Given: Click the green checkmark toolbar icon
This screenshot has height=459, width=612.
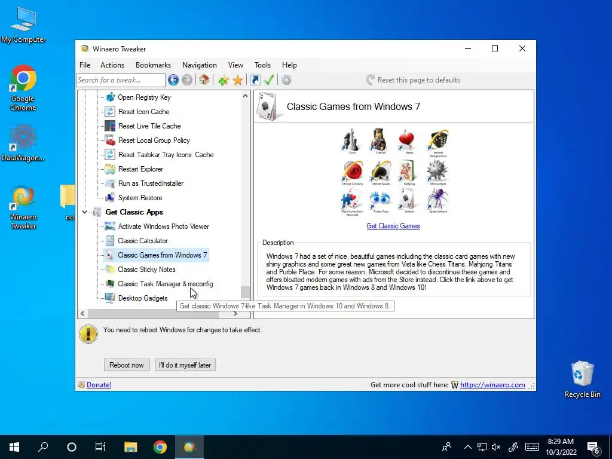Looking at the screenshot, I should coord(269,80).
